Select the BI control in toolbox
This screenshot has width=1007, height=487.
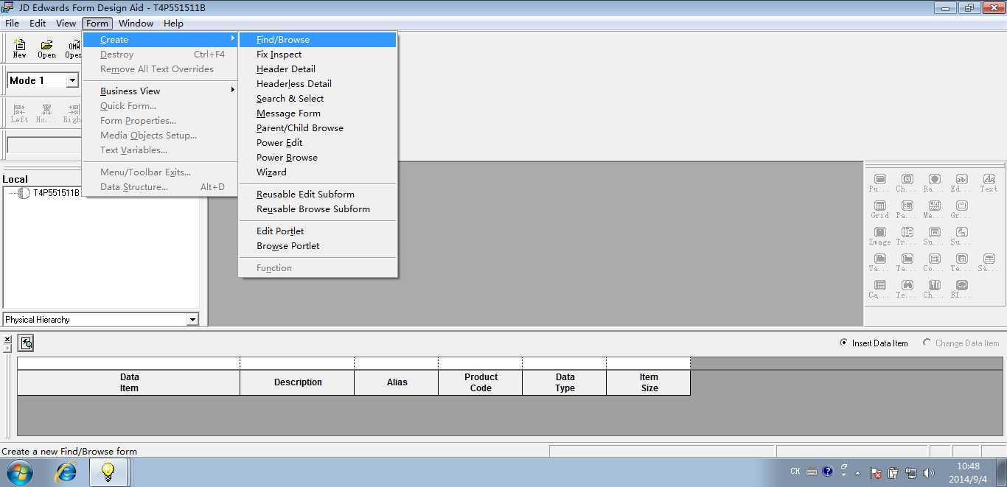961,290
